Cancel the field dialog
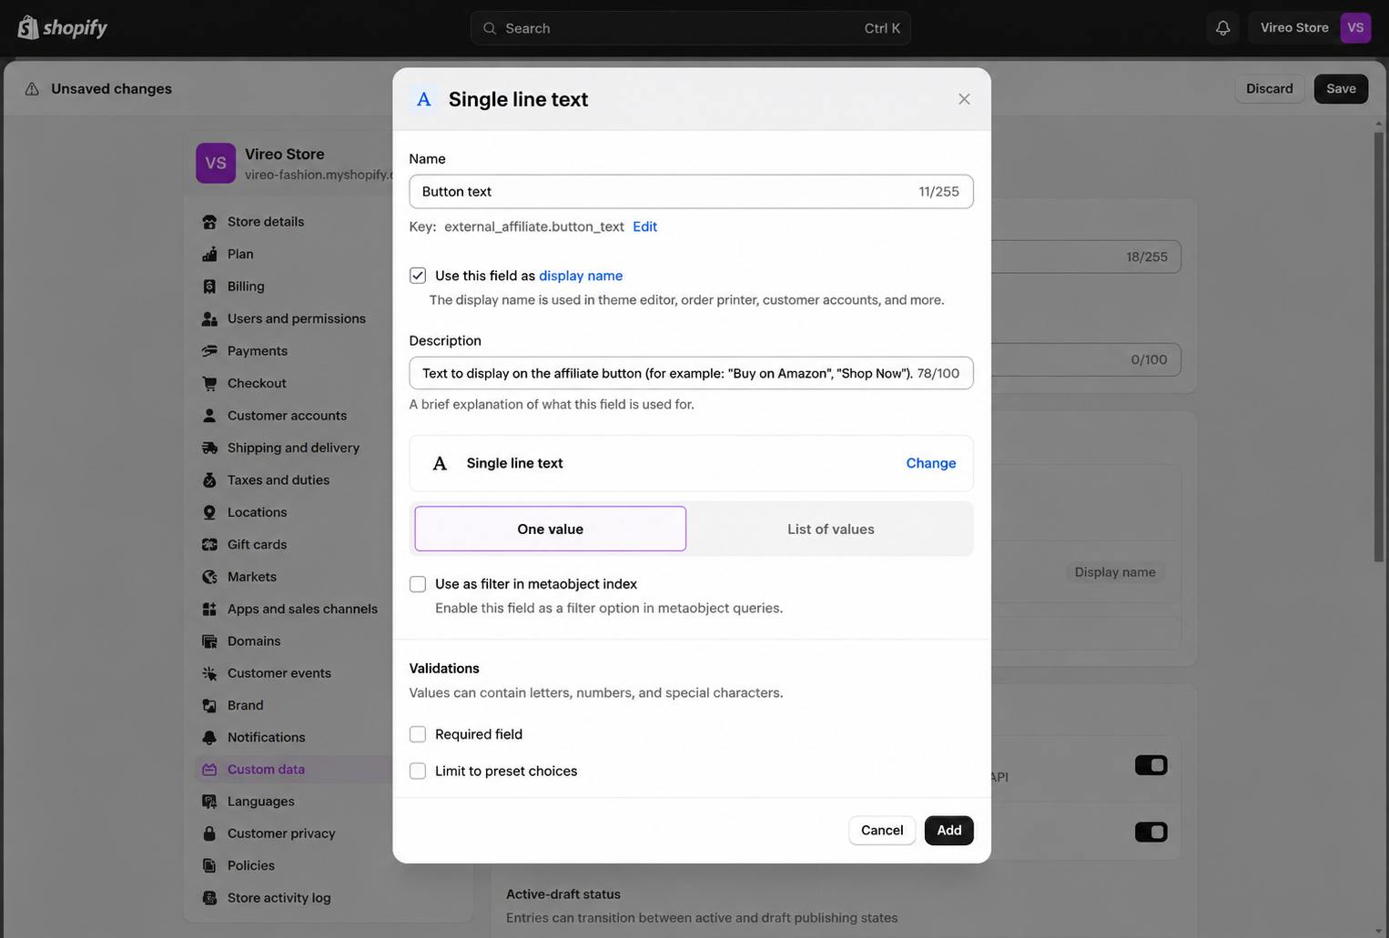The image size is (1389, 938). (882, 830)
